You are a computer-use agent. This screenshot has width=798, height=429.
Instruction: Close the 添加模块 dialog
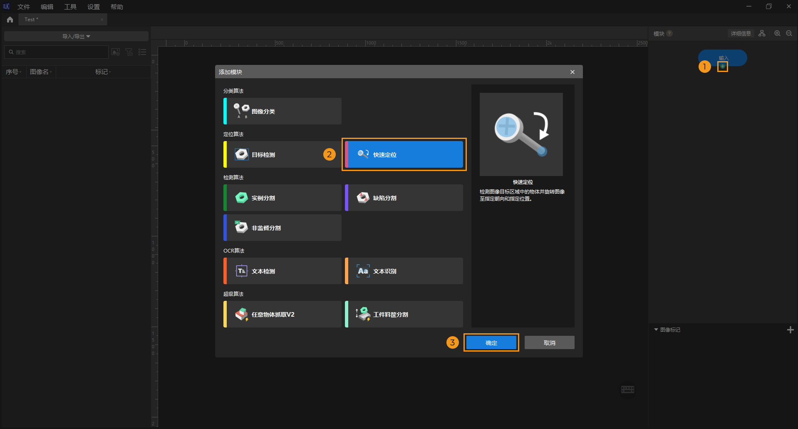[572, 72]
